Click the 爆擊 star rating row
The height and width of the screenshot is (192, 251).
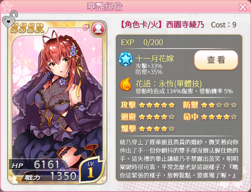148,129
